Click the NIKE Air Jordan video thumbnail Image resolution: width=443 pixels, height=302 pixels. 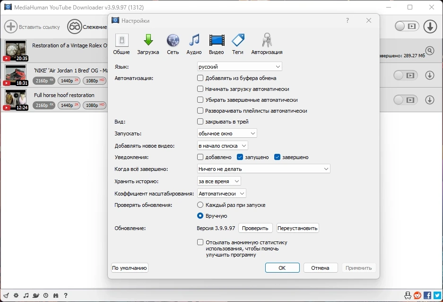(x=16, y=75)
